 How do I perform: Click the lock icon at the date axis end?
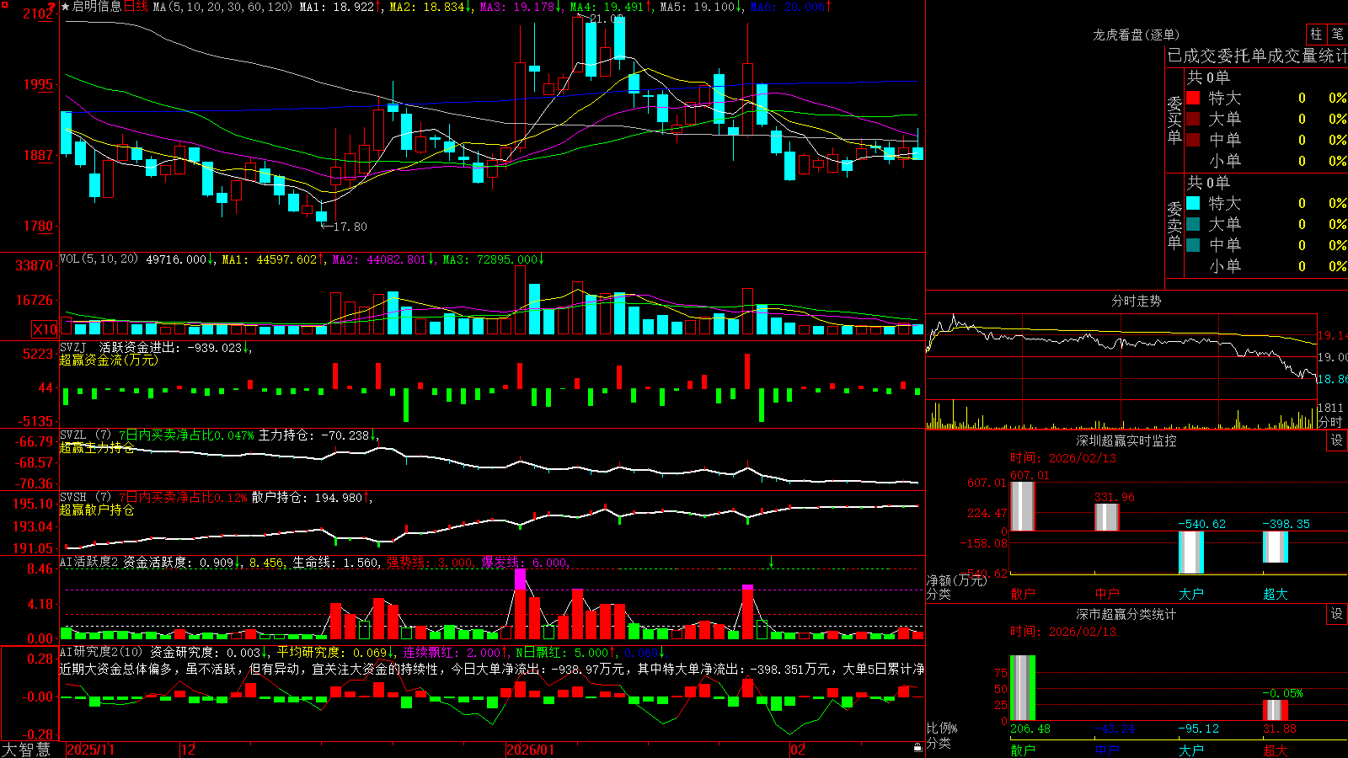coord(918,748)
